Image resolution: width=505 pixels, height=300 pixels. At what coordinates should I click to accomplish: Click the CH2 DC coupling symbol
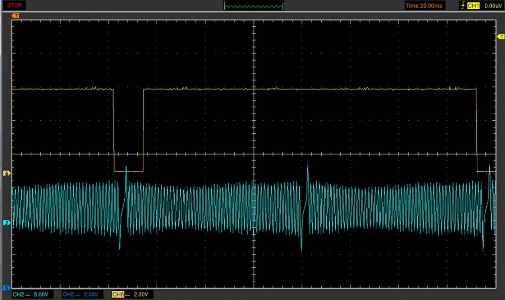tap(28, 294)
